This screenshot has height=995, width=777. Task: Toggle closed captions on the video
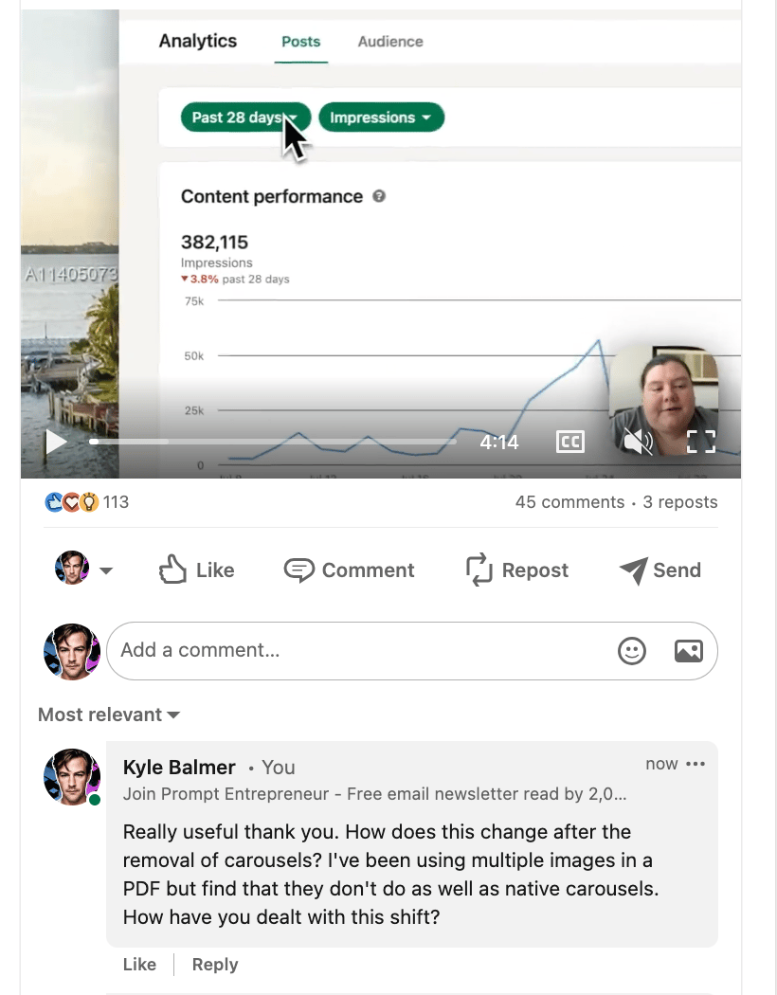569,442
